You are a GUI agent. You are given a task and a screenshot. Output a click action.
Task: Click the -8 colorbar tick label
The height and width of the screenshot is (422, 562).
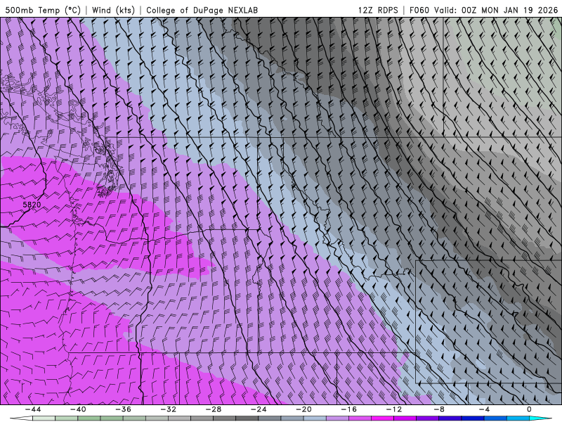click(439, 409)
